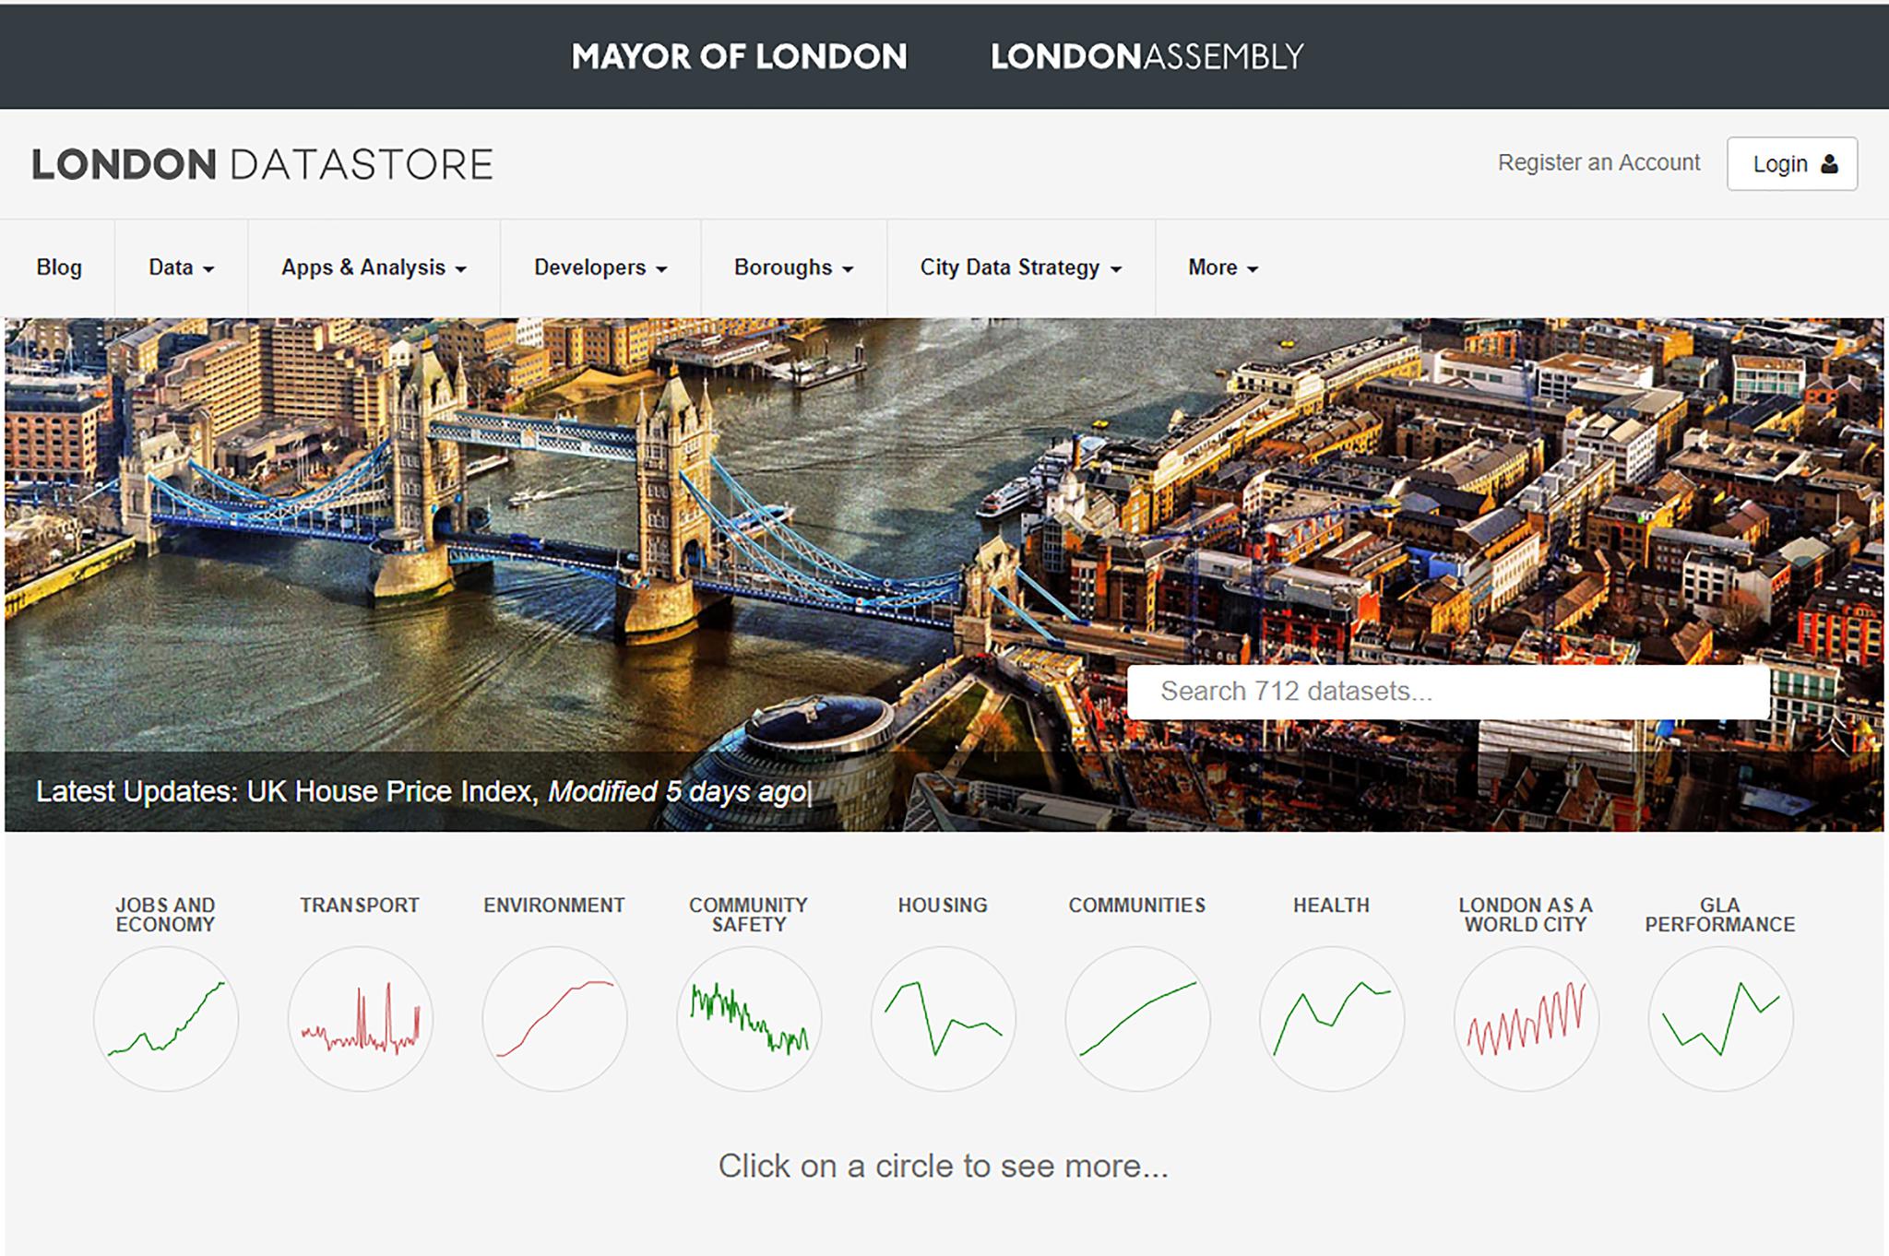The height and width of the screenshot is (1256, 1889).
Task: Expand the Apps & Analysis dropdown
Action: coord(374,267)
